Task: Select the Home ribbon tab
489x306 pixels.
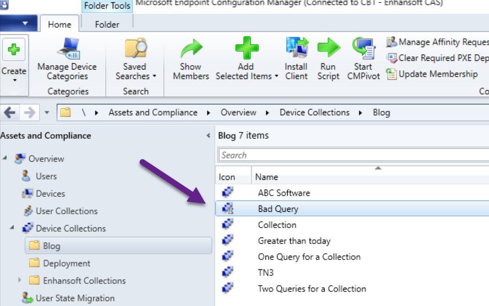Action: pos(59,24)
